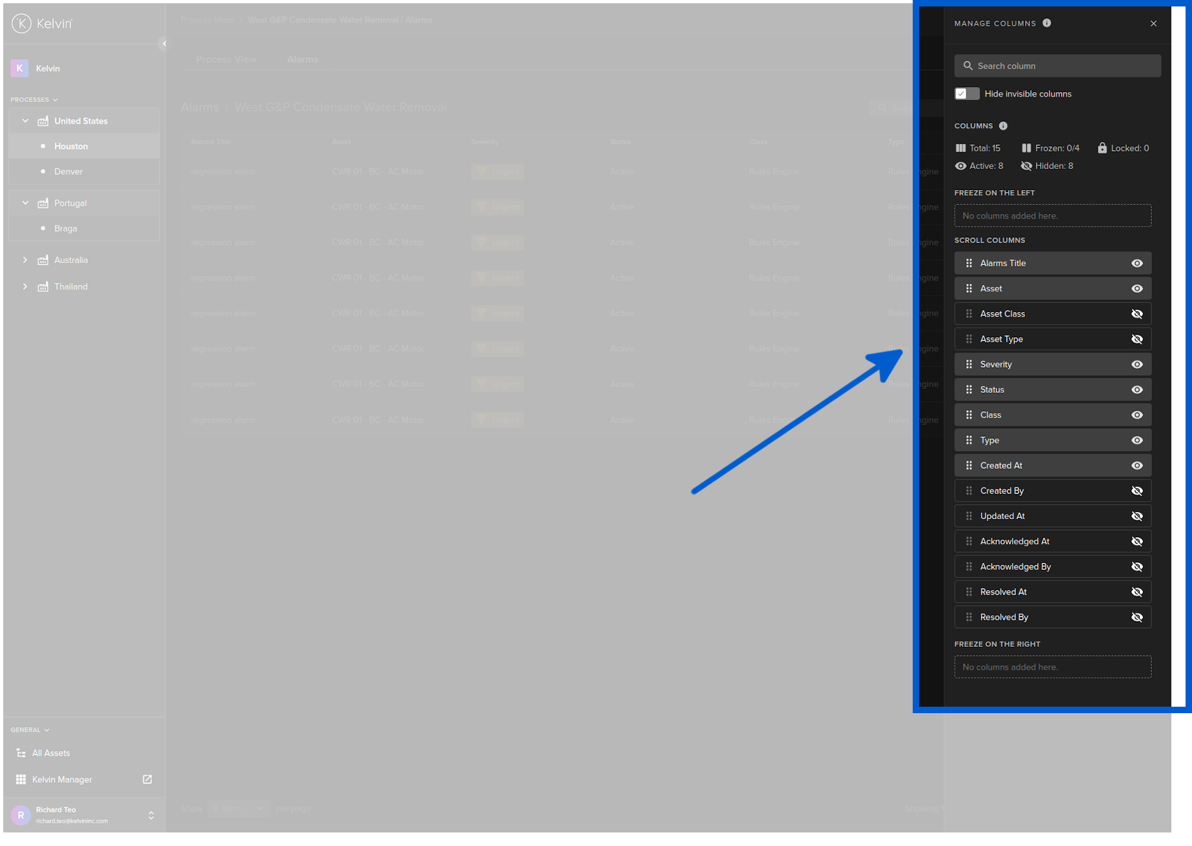Viewport: 1192px width, 846px height.
Task: Click the Hidden columns eye-slash indicator
Action: (x=1026, y=166)
